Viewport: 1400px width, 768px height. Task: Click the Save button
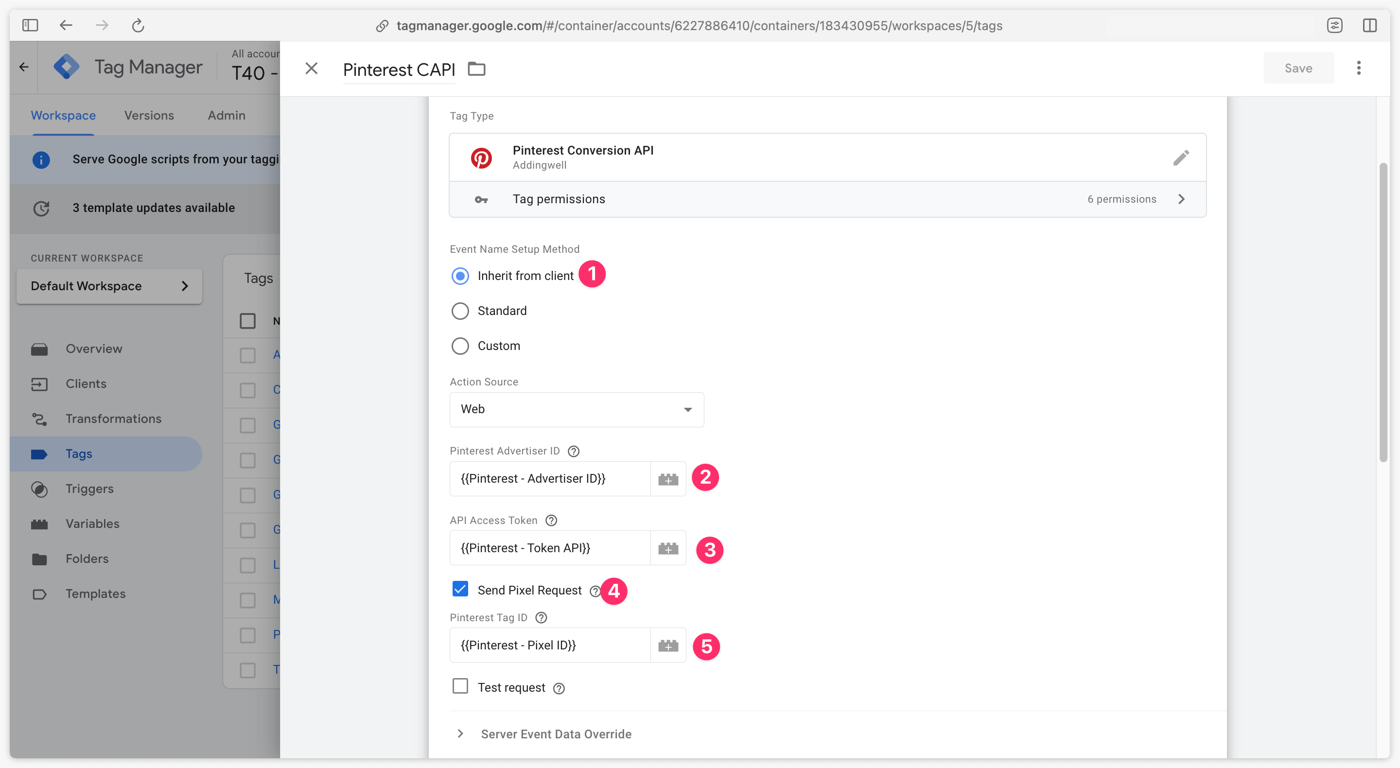click(x=1298, y=69)
